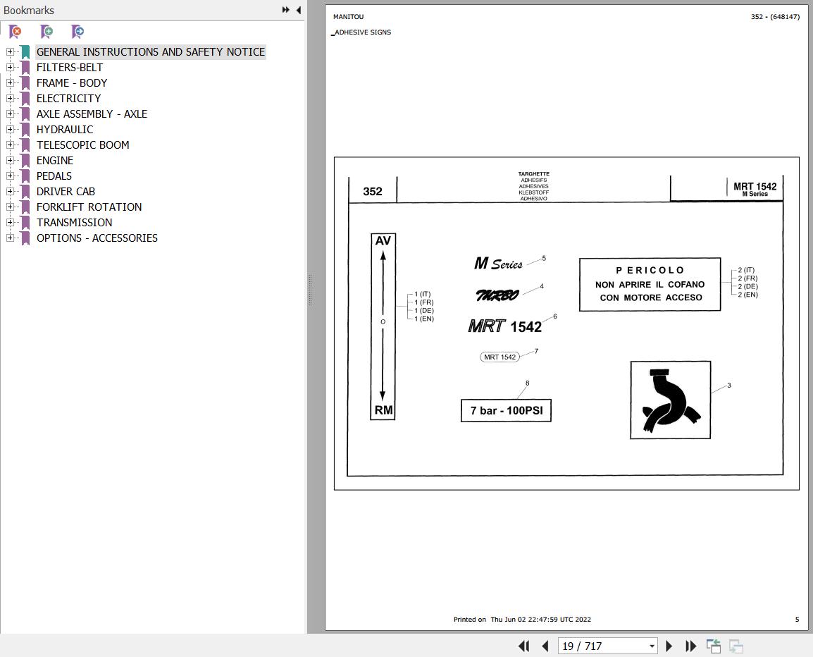Click the bookmark icon beside FORKLIFT ROTATION
The image size is (813, 657).
25,207
